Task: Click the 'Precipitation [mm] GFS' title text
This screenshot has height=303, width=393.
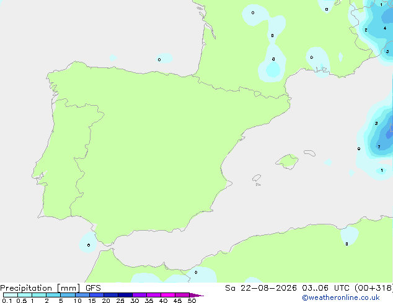Action: click(x=50, y=288)
